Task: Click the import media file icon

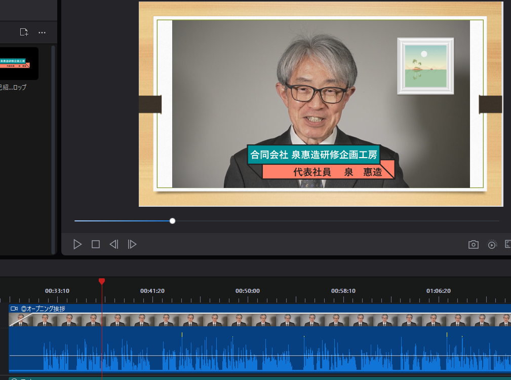Action: pos(24,32)
